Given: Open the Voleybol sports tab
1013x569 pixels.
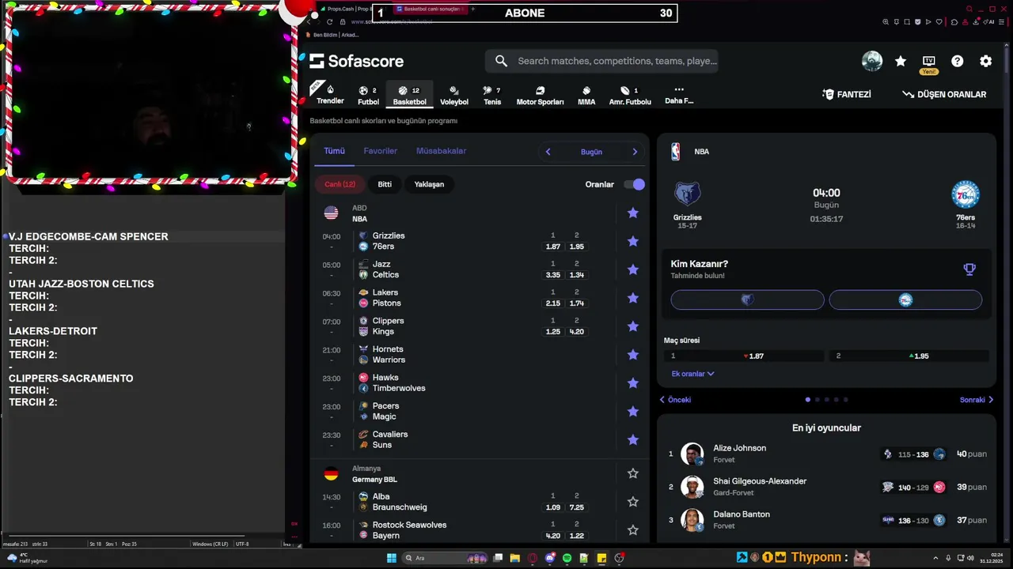Looking at the screenshot, I should pyautogui.click(x=454, y=96).
